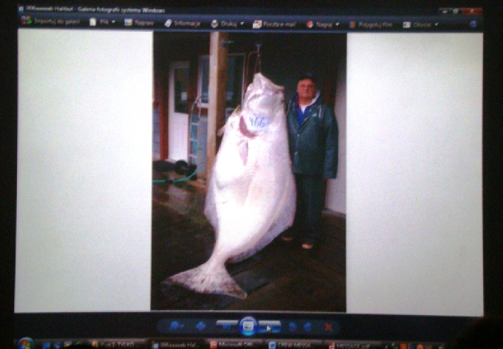The image size is (503, 349).
Task: Click the displayed halibut photo
Action: point(249,170)
